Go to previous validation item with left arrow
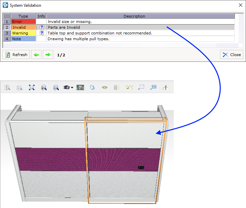 tap(36, 55)
